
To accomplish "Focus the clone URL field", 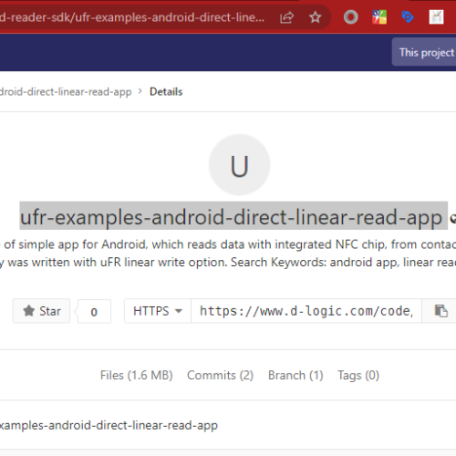I will coord(306,311).
